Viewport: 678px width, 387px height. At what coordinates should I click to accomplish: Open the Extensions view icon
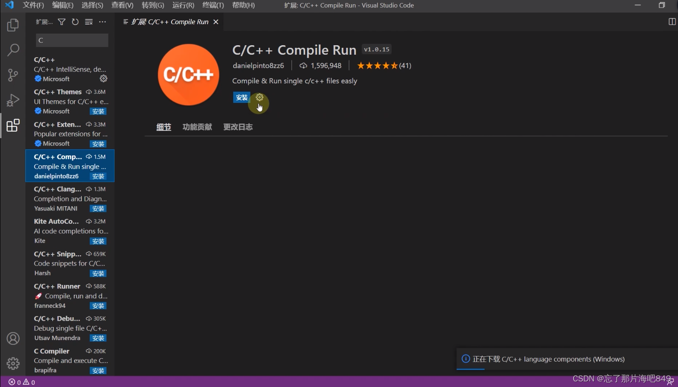(x=13, y=125)
